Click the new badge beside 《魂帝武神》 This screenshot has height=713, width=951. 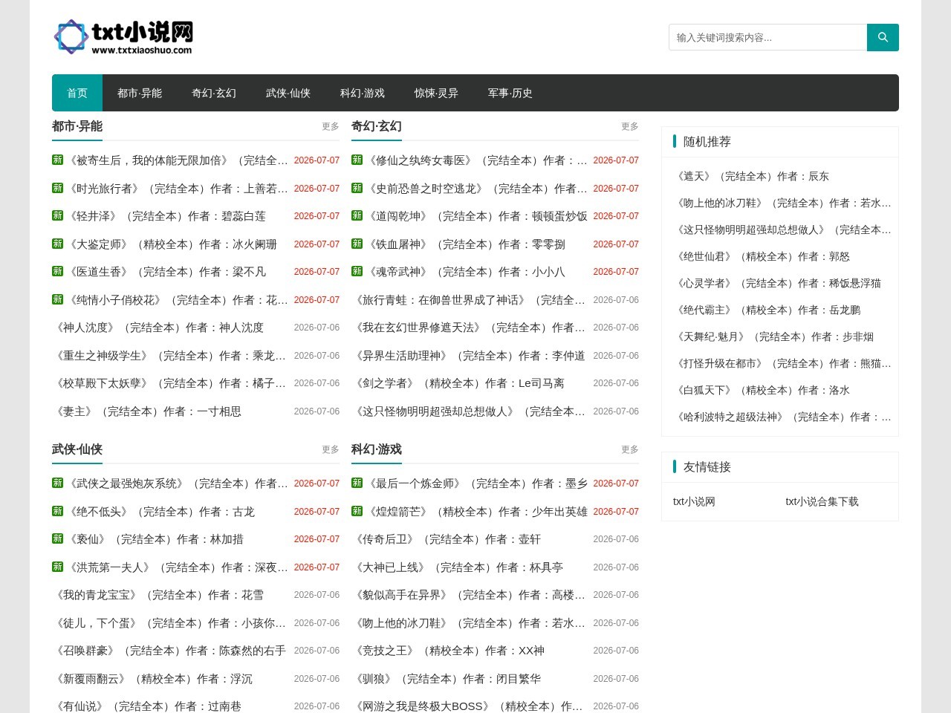click(357, 271)
